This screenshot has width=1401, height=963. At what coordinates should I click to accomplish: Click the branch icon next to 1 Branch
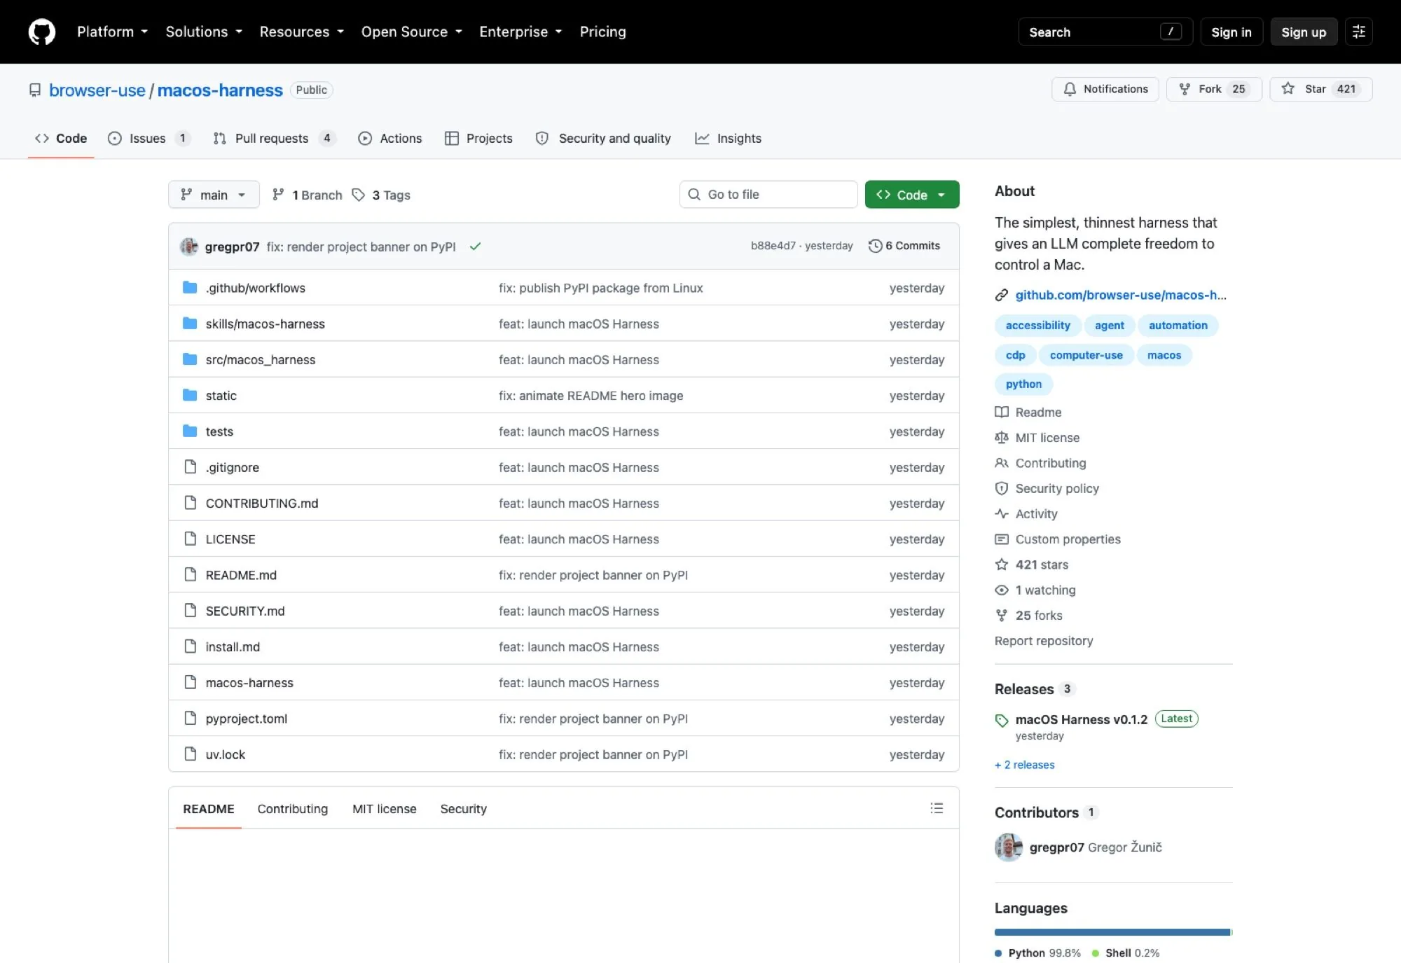tap(278, 195)
